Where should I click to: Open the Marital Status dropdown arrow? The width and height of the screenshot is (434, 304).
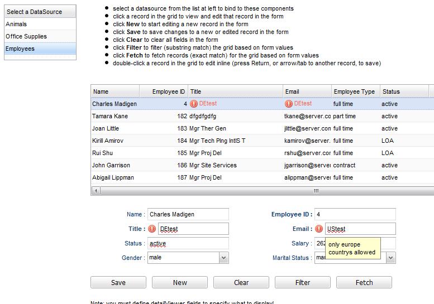391,258
